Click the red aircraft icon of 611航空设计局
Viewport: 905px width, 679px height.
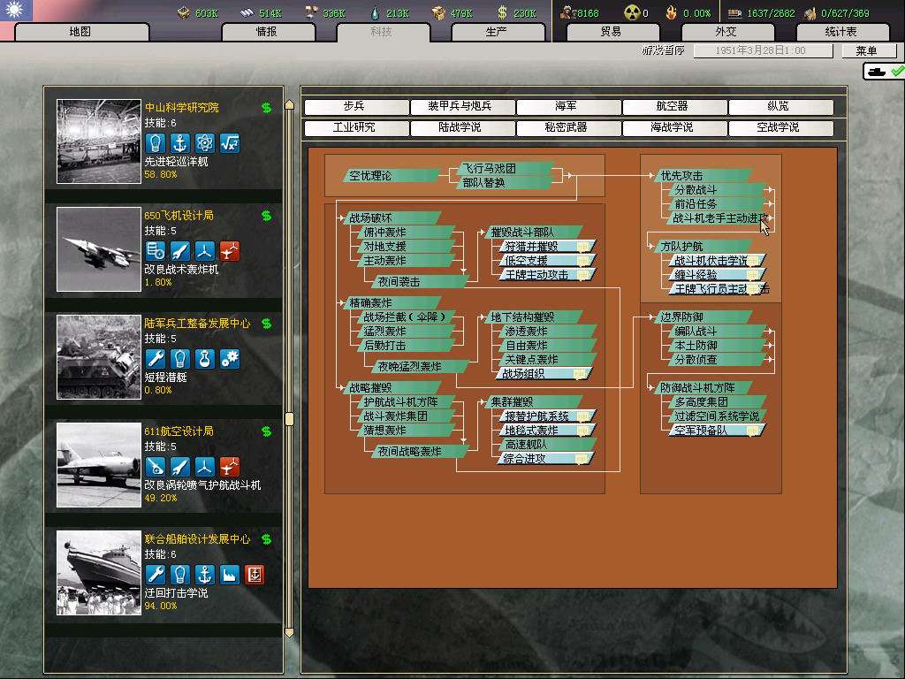coord(230,467)
